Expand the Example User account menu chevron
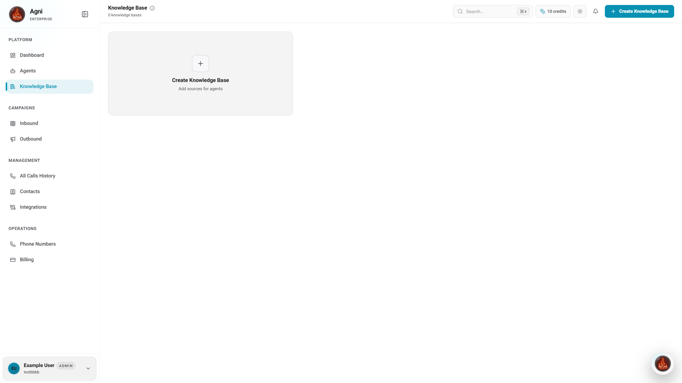The image size is (682, 383). [88, 368]
